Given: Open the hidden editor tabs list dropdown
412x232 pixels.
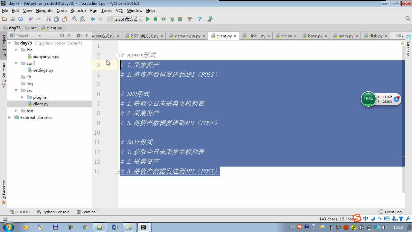Looking at the screenshot, I should coord(400,36).
